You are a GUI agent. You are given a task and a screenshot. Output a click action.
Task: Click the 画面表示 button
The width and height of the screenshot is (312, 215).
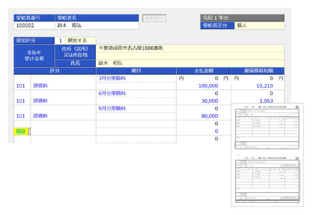tap(154, 18)
